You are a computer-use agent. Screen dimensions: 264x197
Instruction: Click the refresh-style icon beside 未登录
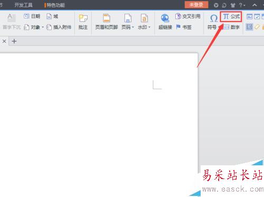[224, 5]
